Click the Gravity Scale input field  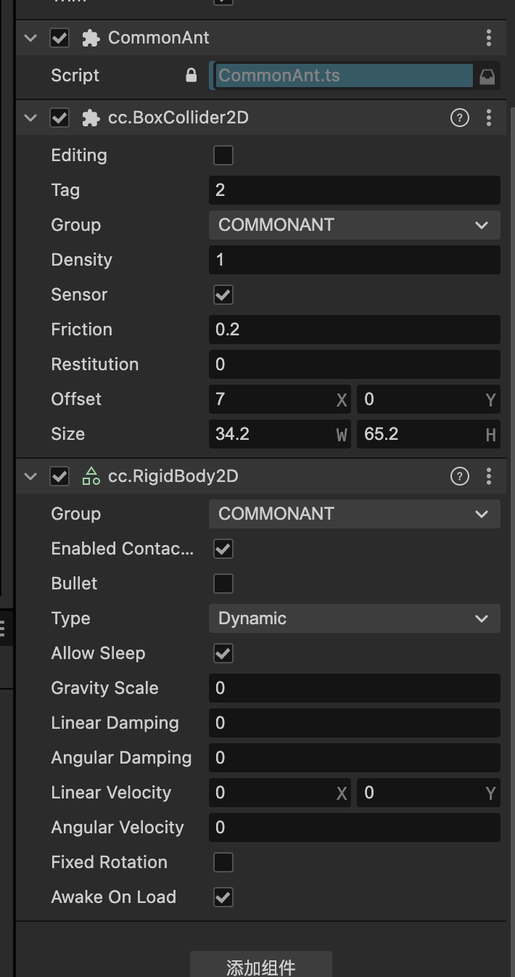point(354,688)
